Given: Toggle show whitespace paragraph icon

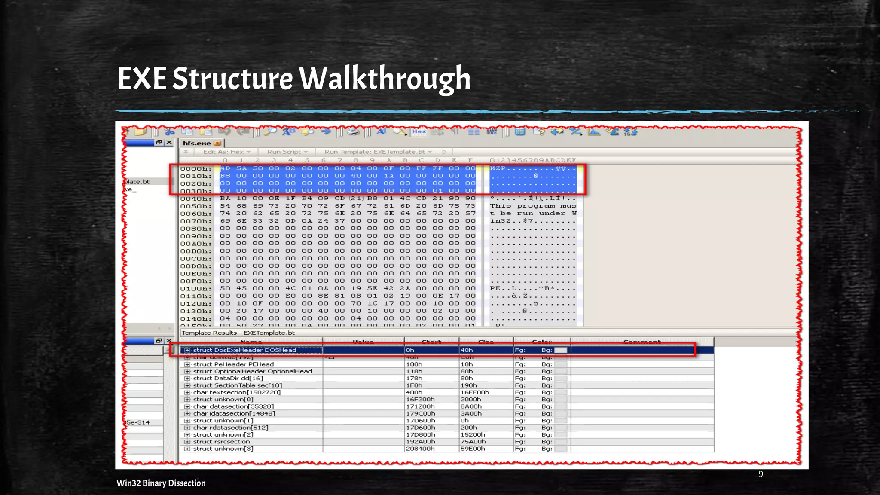Looking at the screenshot, I should coord(455,131).
